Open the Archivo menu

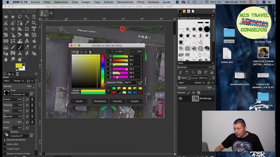point(35,2)
